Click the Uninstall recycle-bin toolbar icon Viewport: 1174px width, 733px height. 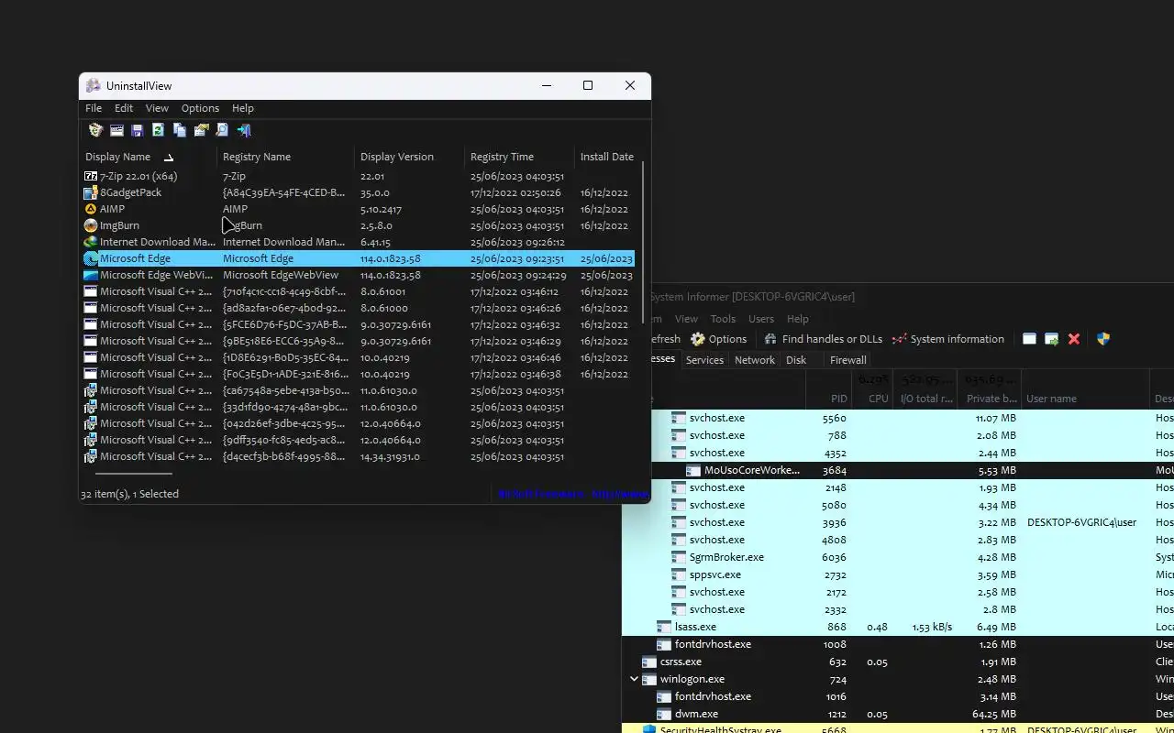click(x=95, y=130)
